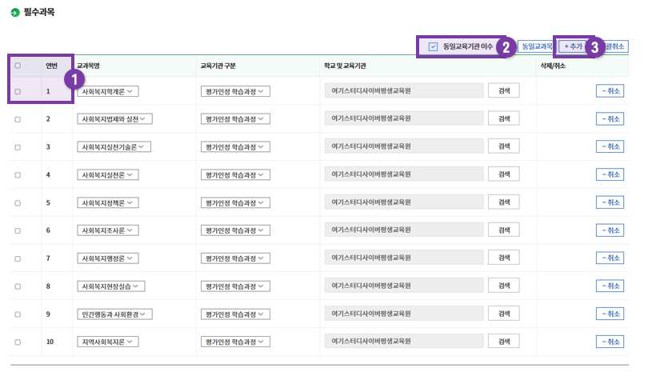Click 검색 button in row 9
Image resolution: width=652 pixels, height=372 pixels.
pos(504,314)
